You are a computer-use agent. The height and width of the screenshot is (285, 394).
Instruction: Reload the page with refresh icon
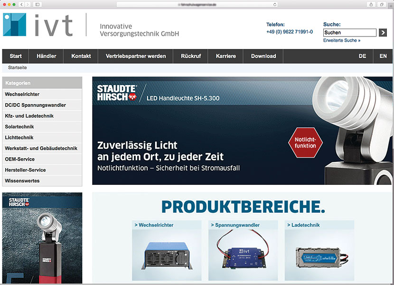pos(275,5)
